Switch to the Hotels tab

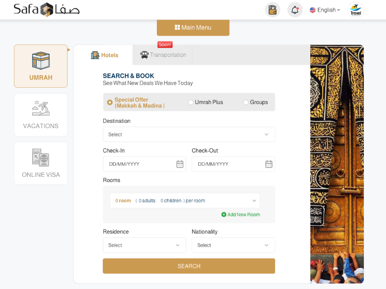point(104,55)
